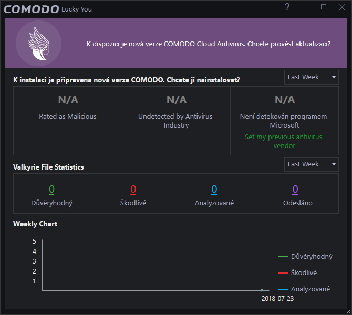This screenshot has height=315, width=352.
Task: Open the blue Analyzované count link
Action: coord(214,190)
